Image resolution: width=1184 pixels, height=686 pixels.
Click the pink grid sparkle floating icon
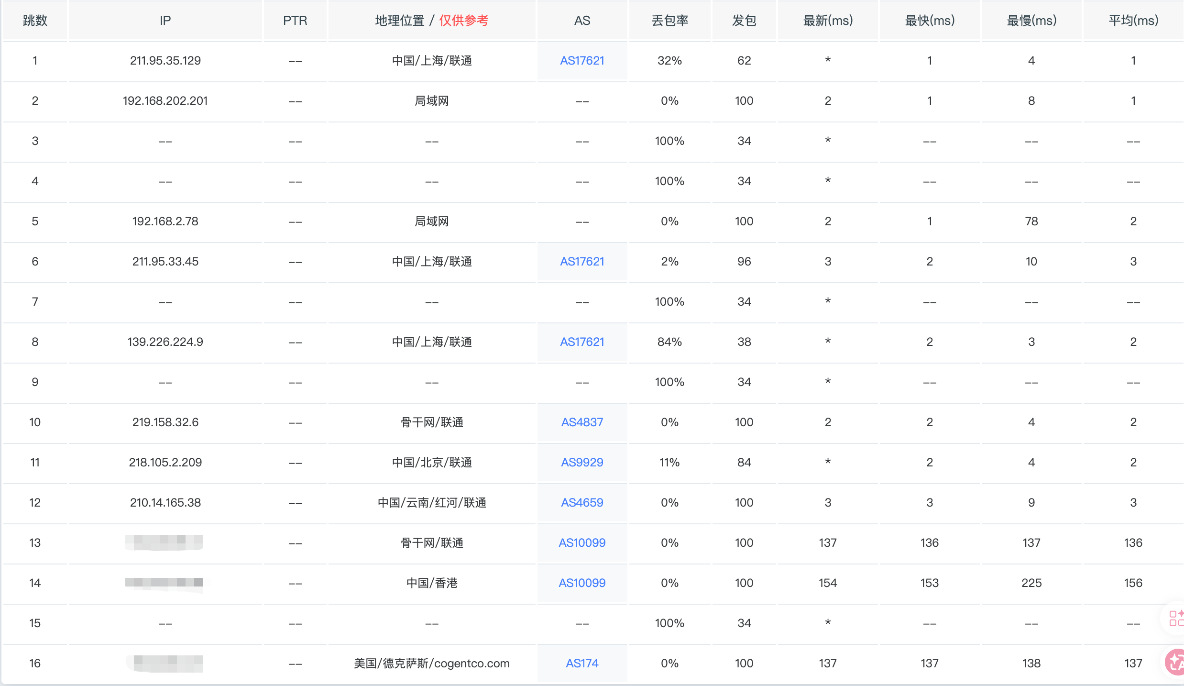1176,618
